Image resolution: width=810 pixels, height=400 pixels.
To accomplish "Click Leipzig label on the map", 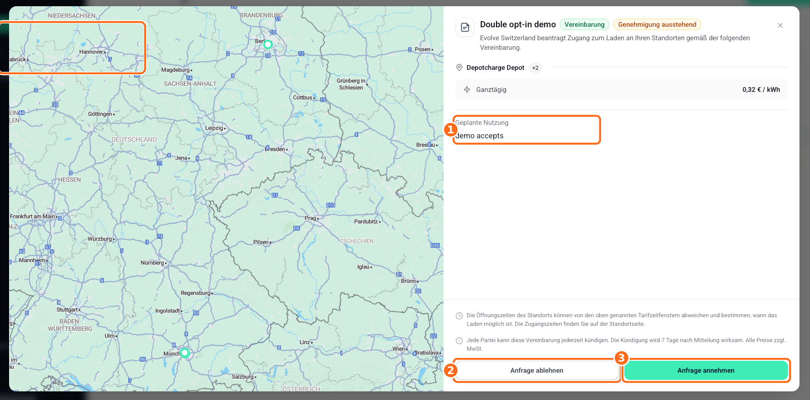I will point(214,128).
